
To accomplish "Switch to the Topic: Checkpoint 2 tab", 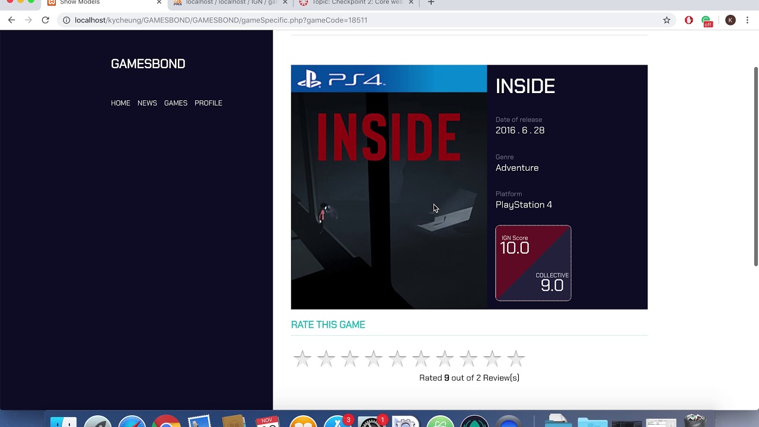I will [356, 2].
